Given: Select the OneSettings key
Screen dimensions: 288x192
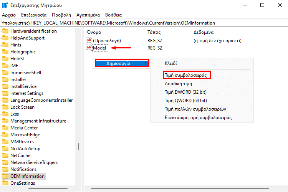Looking at the screenshot, I should coord(23,183).
